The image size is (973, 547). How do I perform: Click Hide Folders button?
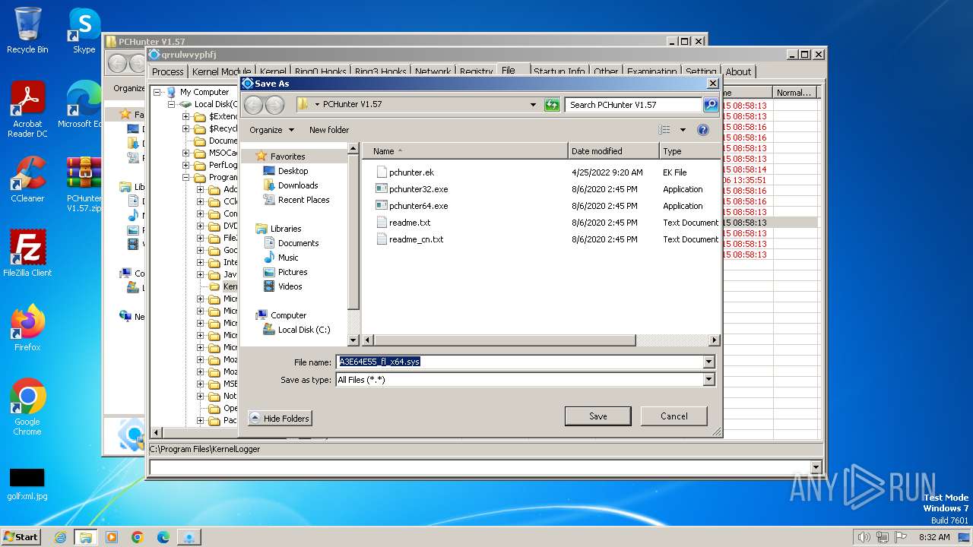point(280,418)
